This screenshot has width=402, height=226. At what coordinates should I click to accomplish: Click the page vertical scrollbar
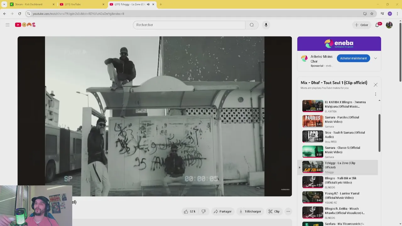tap(400, 52)
